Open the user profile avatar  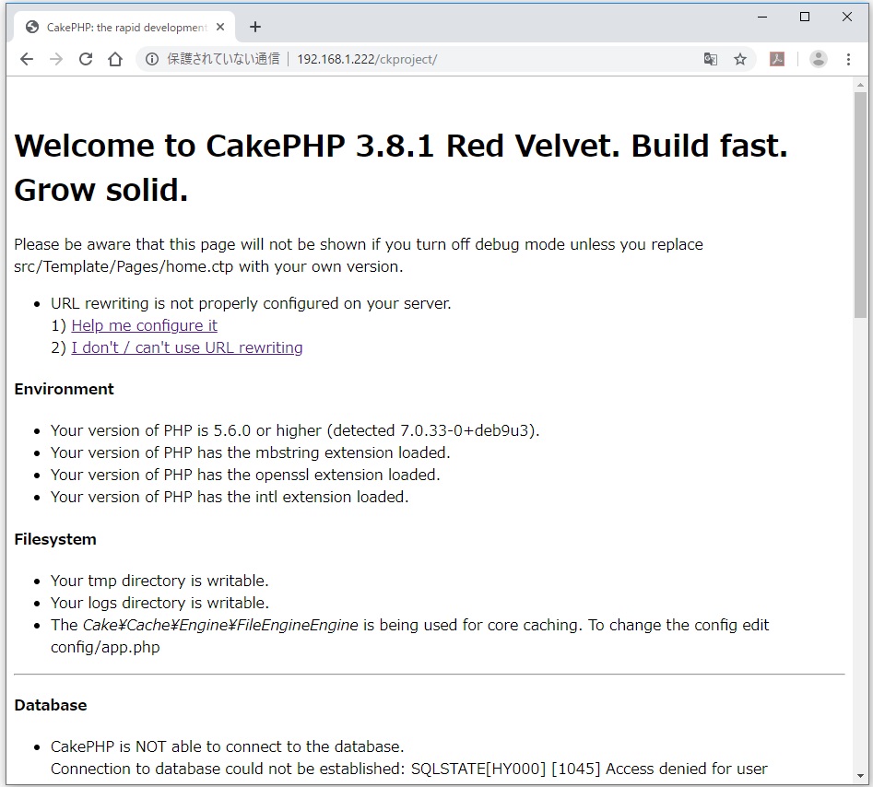click(x=818, y=59)
